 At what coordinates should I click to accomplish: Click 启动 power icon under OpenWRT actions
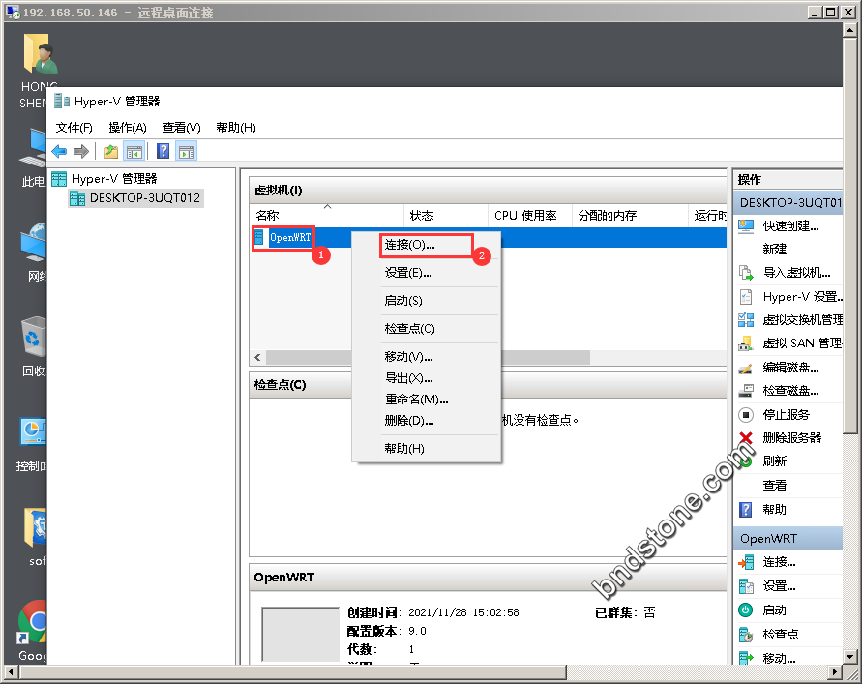tap(746, 610)
